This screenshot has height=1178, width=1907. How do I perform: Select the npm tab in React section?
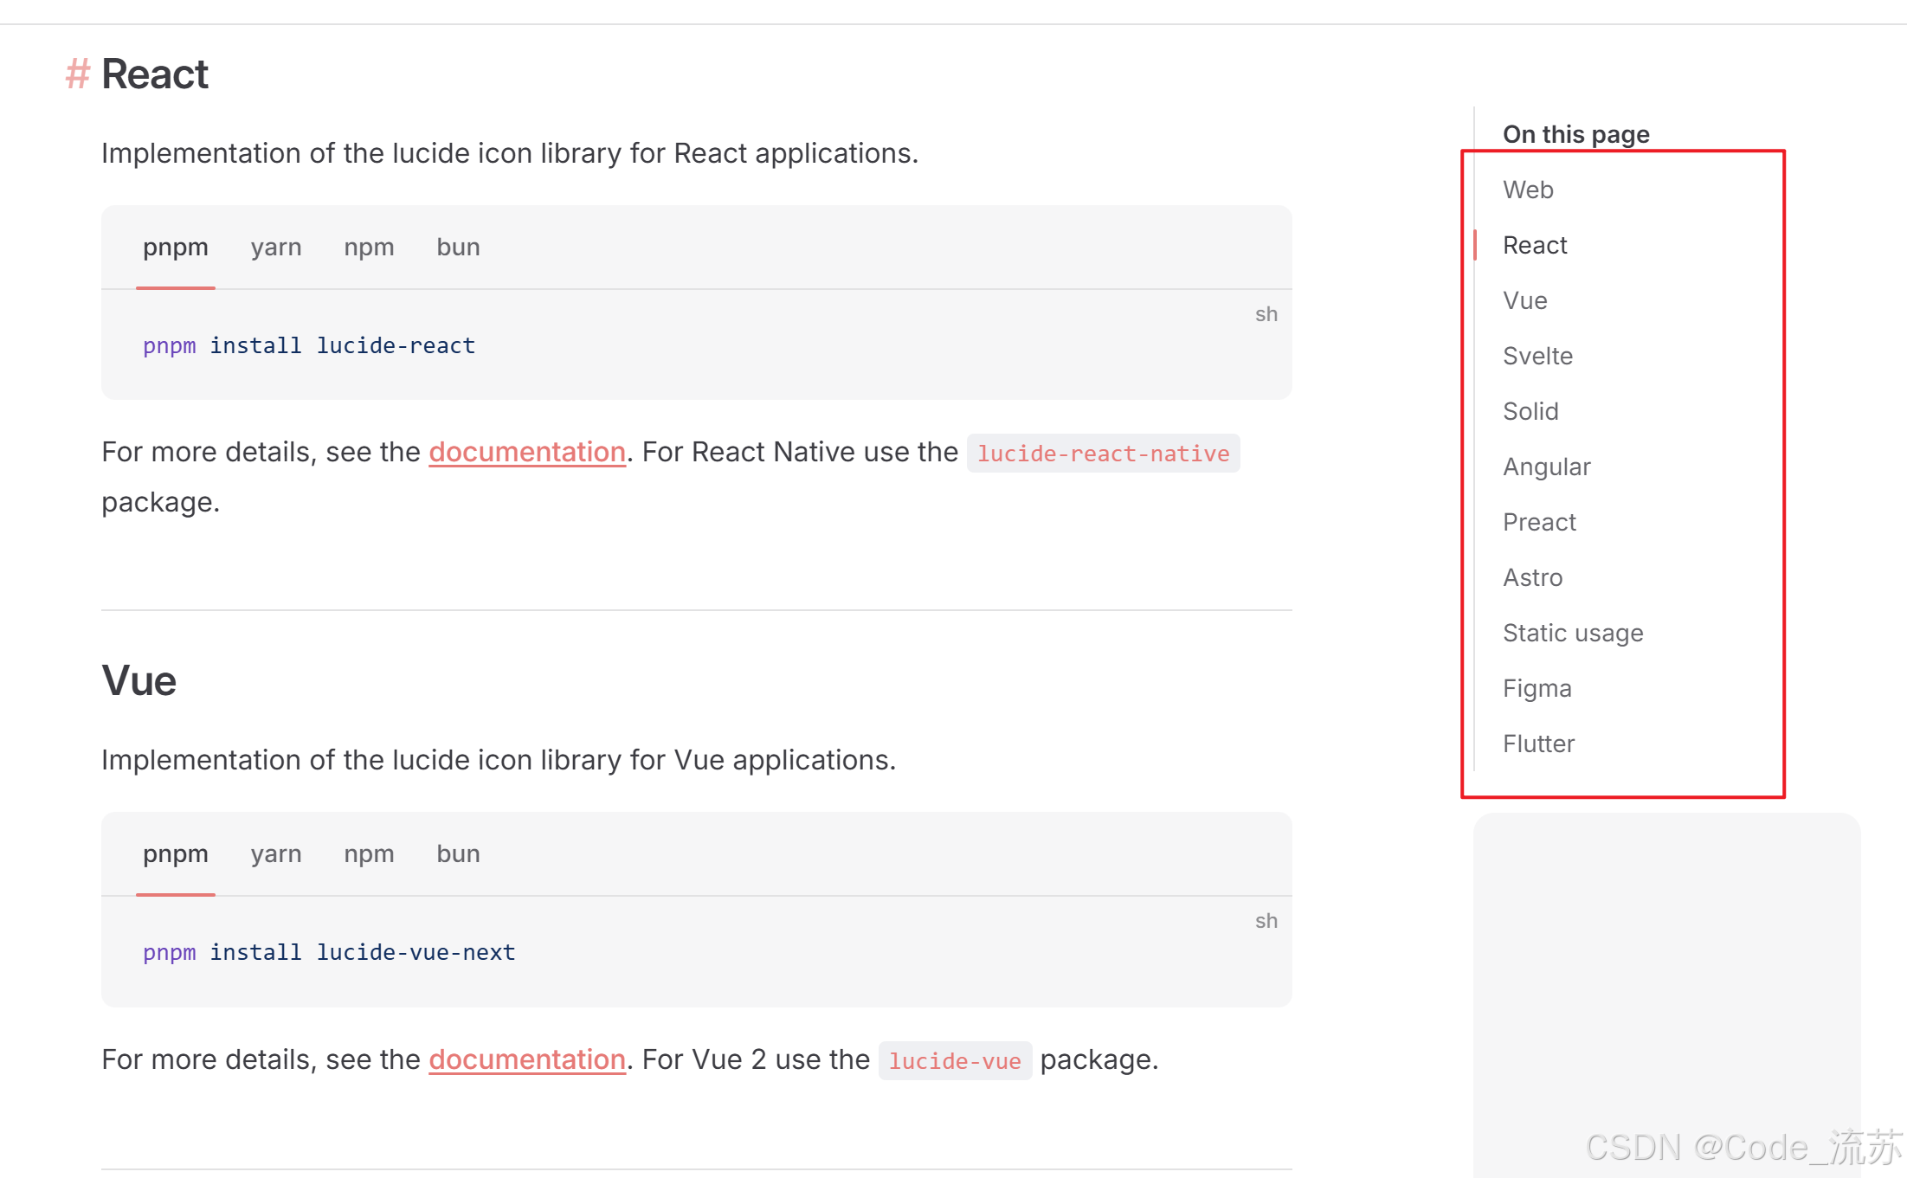369,248
